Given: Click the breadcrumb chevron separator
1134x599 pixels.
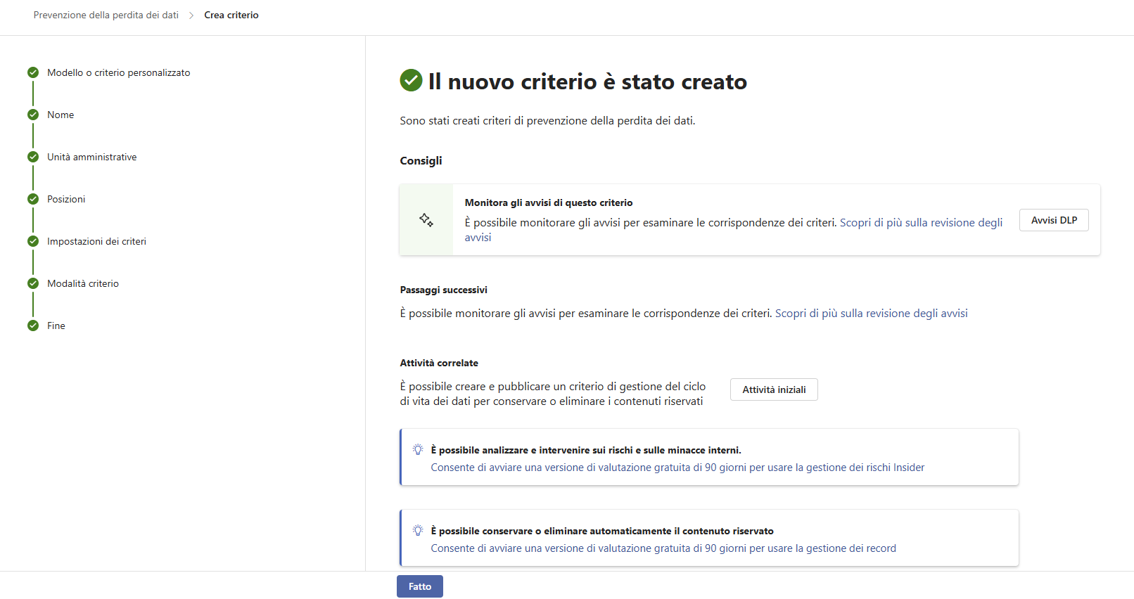Looking at the screenshot, I should tap(191, 15).
